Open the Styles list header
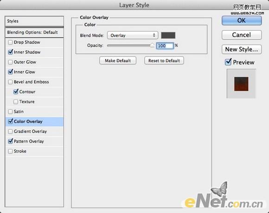Image resolution: width=269 pixels, height=213 pixels. [34, 21]
